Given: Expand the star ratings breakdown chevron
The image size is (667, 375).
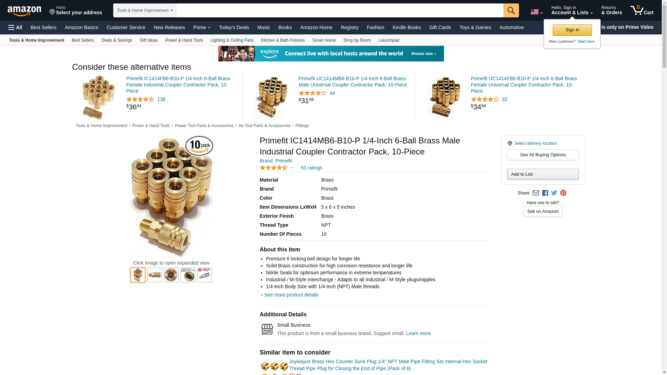Looking at the screenshot, I should 292,168.
